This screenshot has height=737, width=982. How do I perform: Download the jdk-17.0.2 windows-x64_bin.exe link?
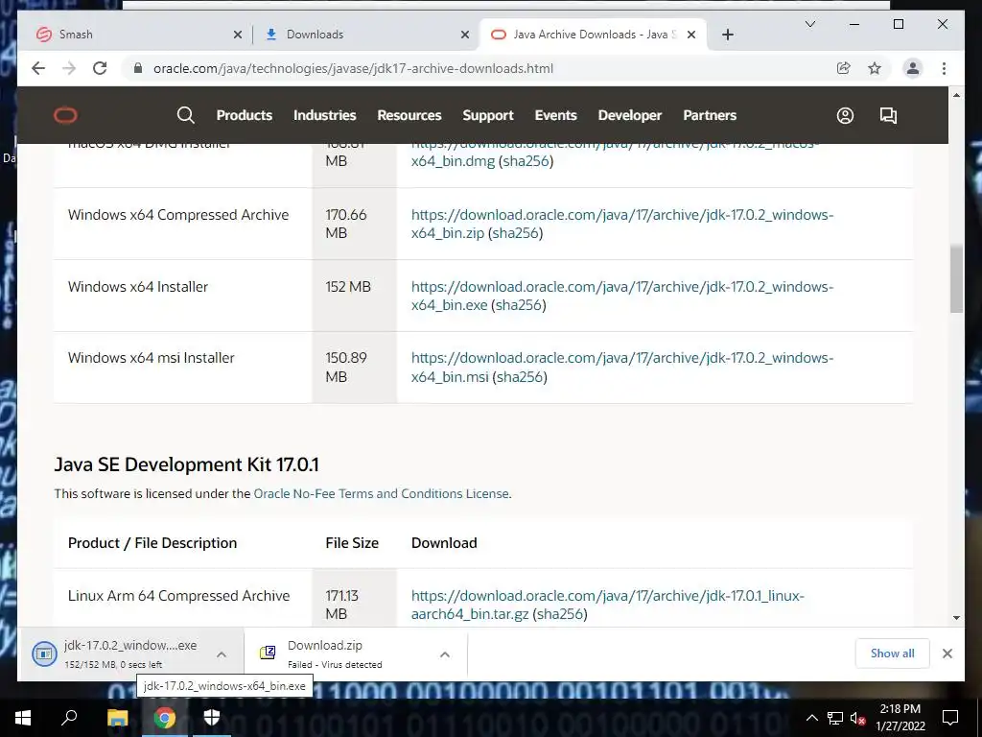(621, 296)
